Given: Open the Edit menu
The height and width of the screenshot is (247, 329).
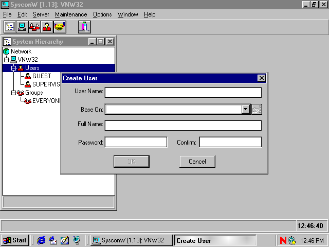Looking at the screenshot, I should point(22,14).
